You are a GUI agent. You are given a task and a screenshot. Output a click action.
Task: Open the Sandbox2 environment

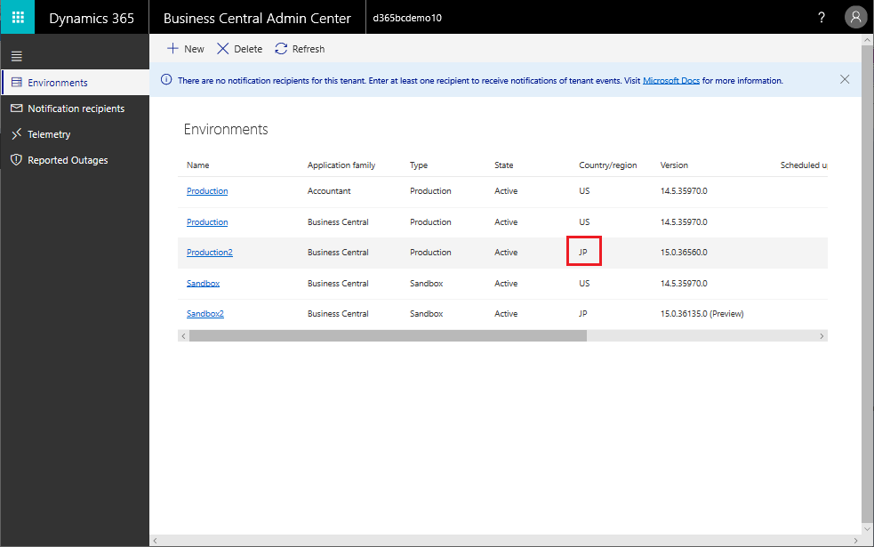click(x=205, y=313)
